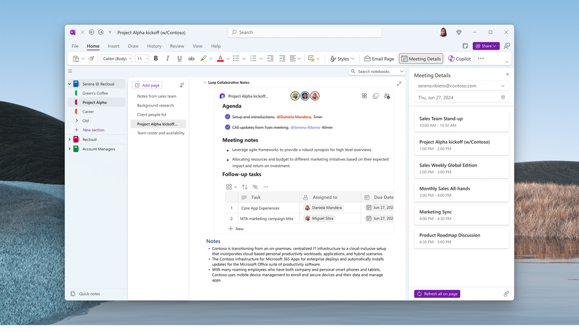Image resolution: width=579 pixels, height=332 pixels.
Task: Click the task table sort icon
Action: [x=245, y=187]
